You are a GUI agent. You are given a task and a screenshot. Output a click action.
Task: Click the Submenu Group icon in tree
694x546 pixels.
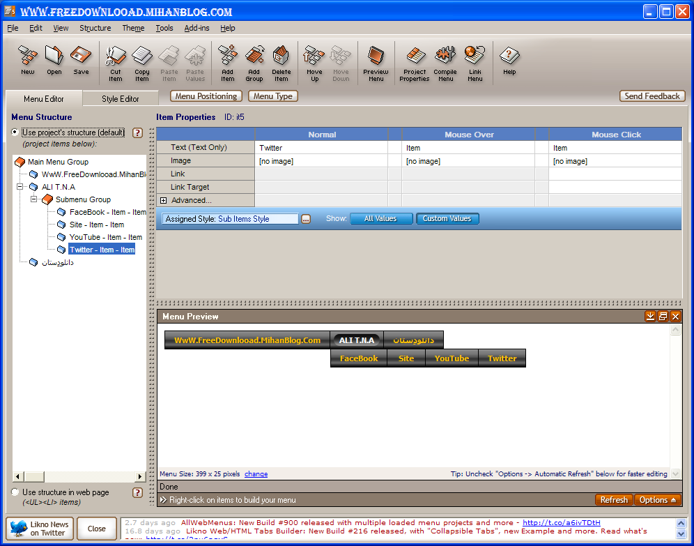(47, 199)
